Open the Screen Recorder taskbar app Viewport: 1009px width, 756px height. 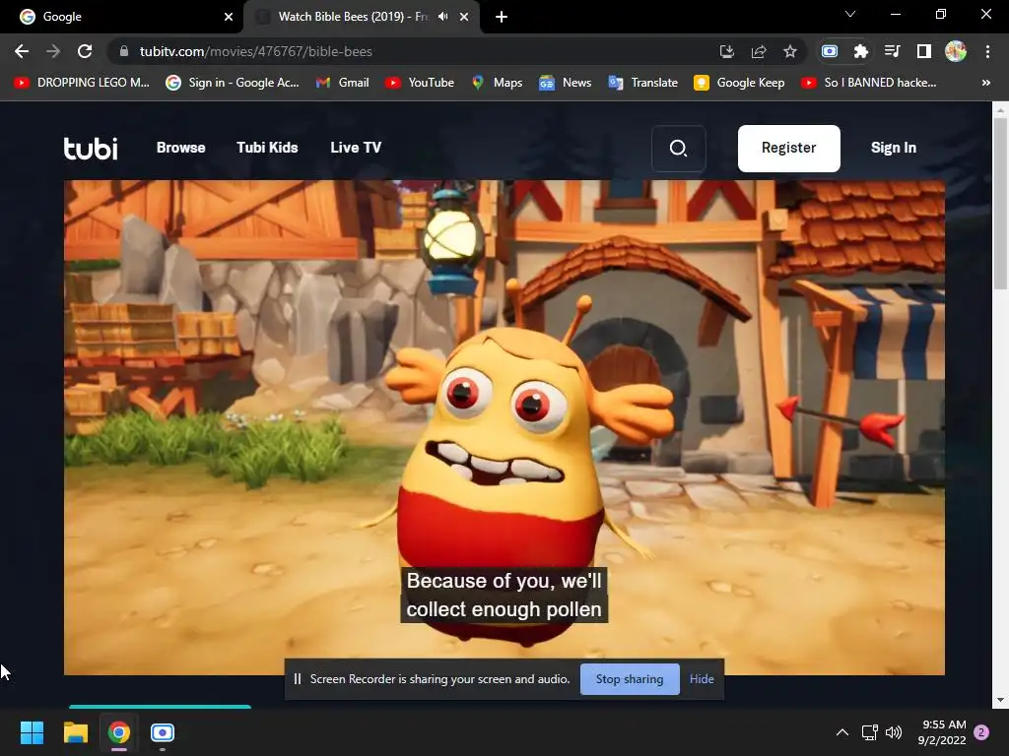pos(163,732)
